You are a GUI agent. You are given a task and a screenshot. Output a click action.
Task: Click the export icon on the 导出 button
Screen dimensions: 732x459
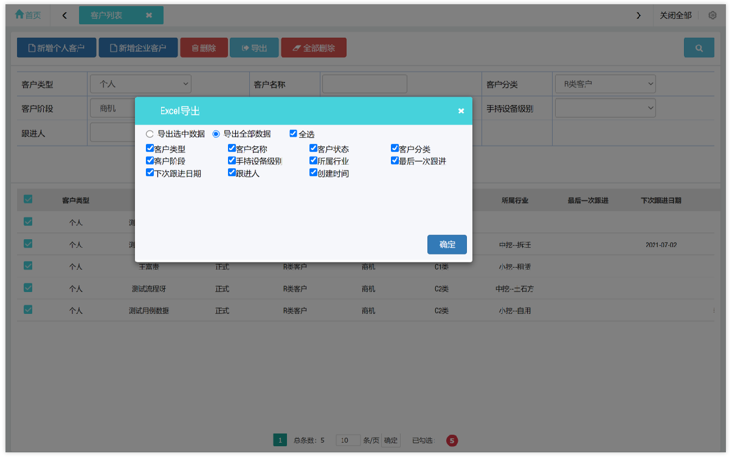pos(244,47)
